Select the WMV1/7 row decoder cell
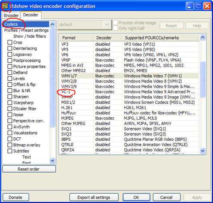Screen dimensions: 213x203 (x=105, y=76)
